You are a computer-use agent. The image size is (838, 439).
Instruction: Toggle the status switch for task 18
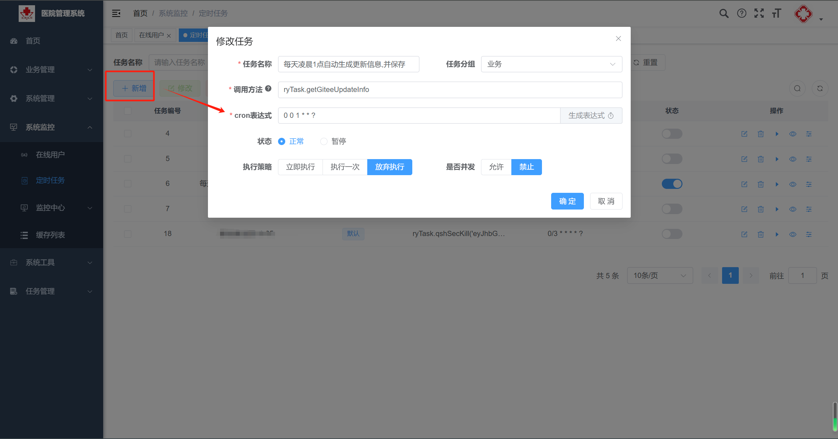click(x=672, y=234)
